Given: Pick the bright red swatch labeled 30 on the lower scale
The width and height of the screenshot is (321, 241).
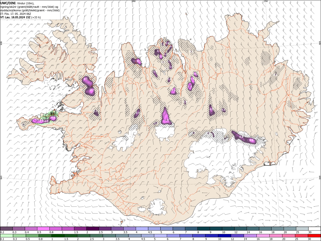Looking at the screenshot, I should 314,236.
